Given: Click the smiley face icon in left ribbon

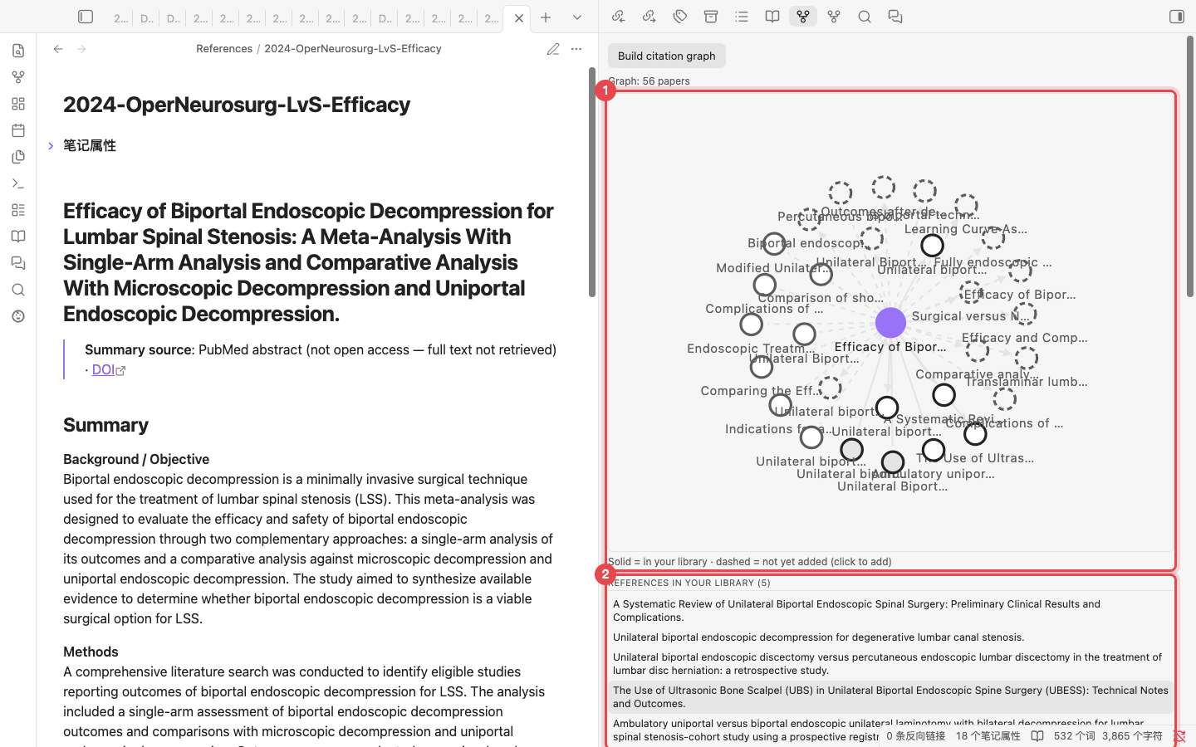Looking at the screenshot, I should pos(18,316).
